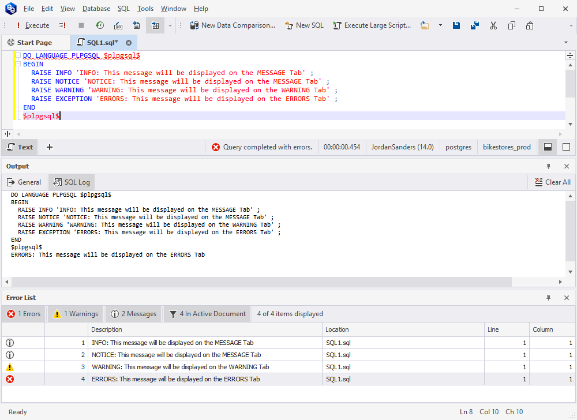Screen dimensions: 577x420
Task: Open New Data Comparison wizard
Action: [233, 25]
